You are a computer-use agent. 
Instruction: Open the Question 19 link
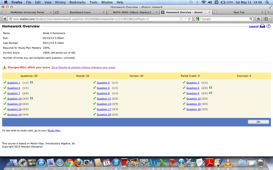pyautogui.click(x=14, y=114)
